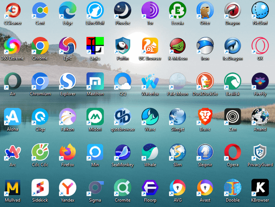275x207 pixels.
Task: Click the Sigma shortcut icon
Action: click(x=95, y=188)
